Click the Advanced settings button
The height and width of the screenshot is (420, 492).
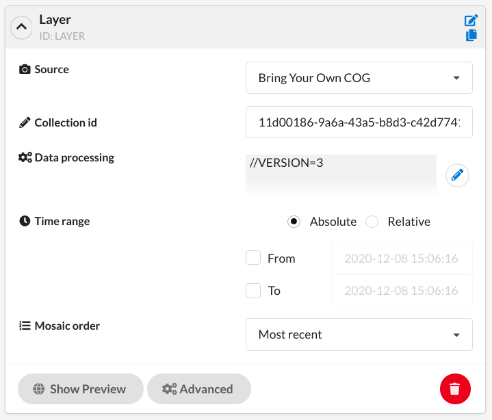point(199,389)
